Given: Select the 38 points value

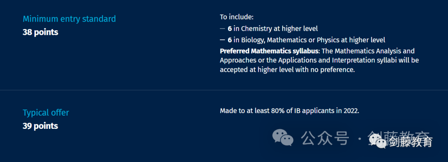Looking at the screenshot, I should coord(40,32).
